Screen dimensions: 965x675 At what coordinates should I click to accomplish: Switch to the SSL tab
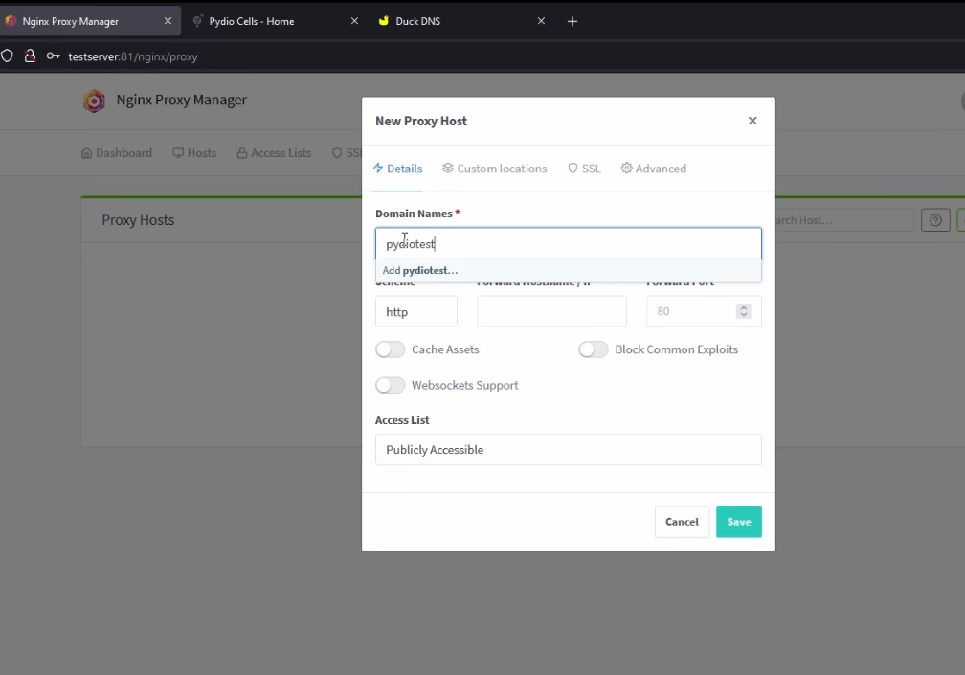click(584, 169)
